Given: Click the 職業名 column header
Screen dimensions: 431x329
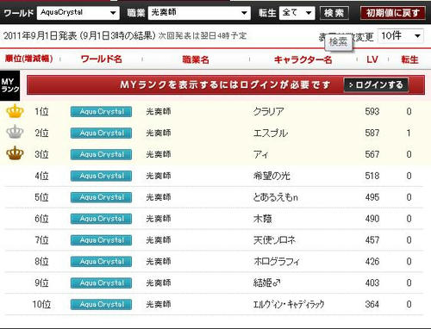Looking at the screenshot, I should 196,59.
